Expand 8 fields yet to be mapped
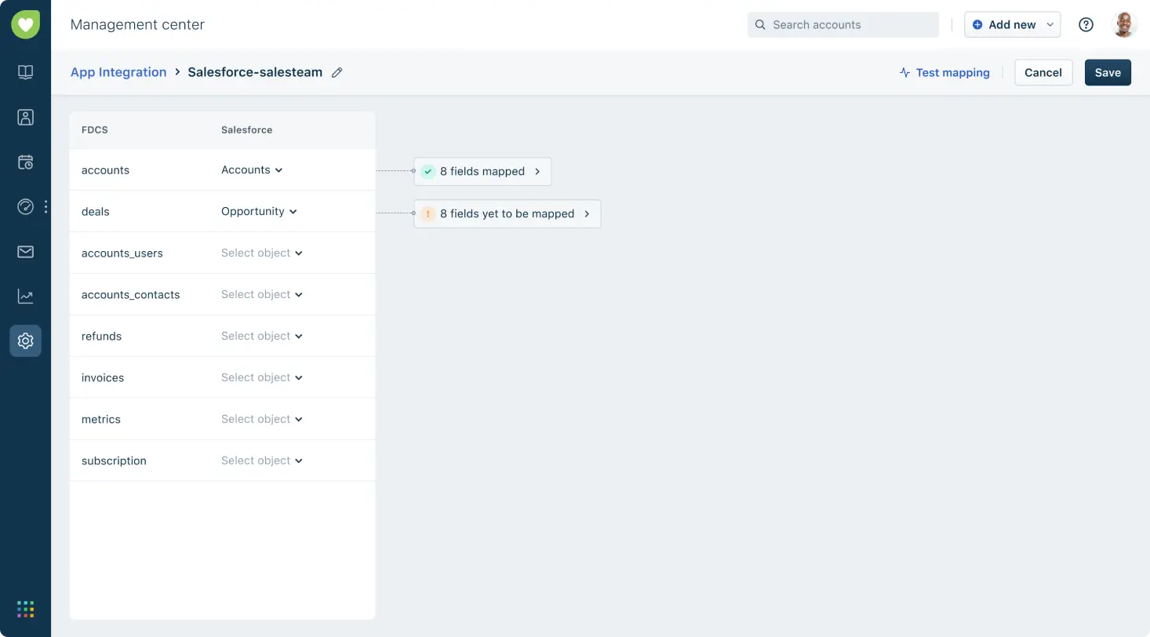Viewport: 1150px width, 637px height. (507, 213)
